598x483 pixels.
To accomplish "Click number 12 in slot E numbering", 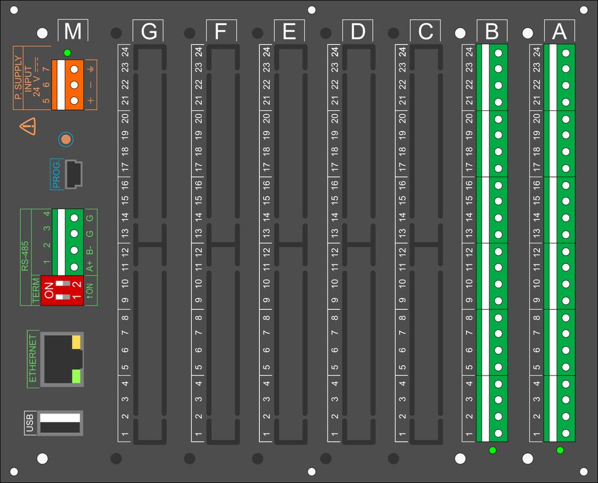I will pos(266,251).
